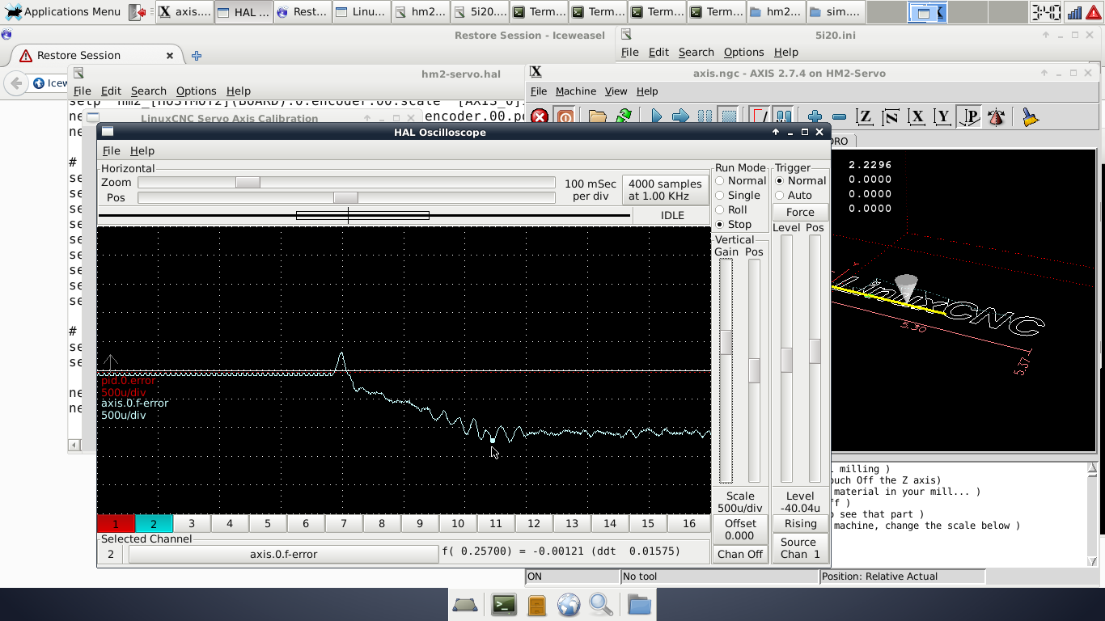The image size is (1105, 621).
Task: Click the horizontal Zoom slider
Action: point(346,183)
